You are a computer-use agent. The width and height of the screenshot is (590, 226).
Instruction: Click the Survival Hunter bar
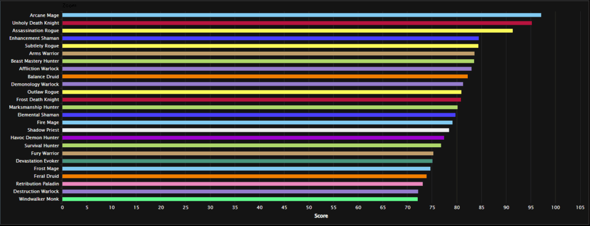(251, 145)
